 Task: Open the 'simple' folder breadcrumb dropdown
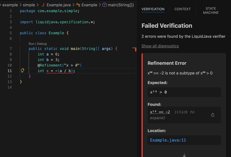pos(29,5)
